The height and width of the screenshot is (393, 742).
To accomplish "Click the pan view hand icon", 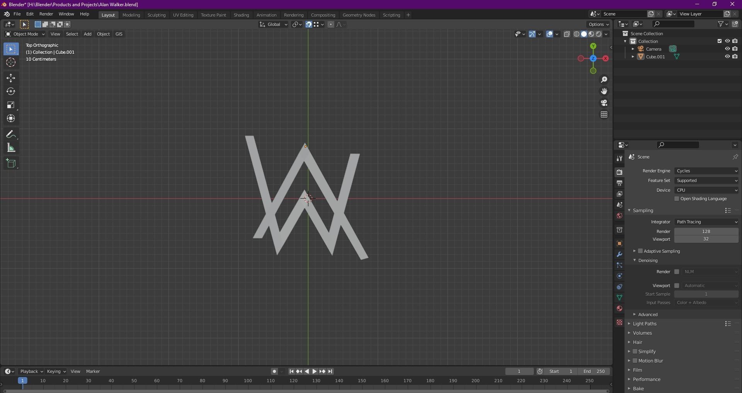I will pyautogui.click(x=604, y=91).
